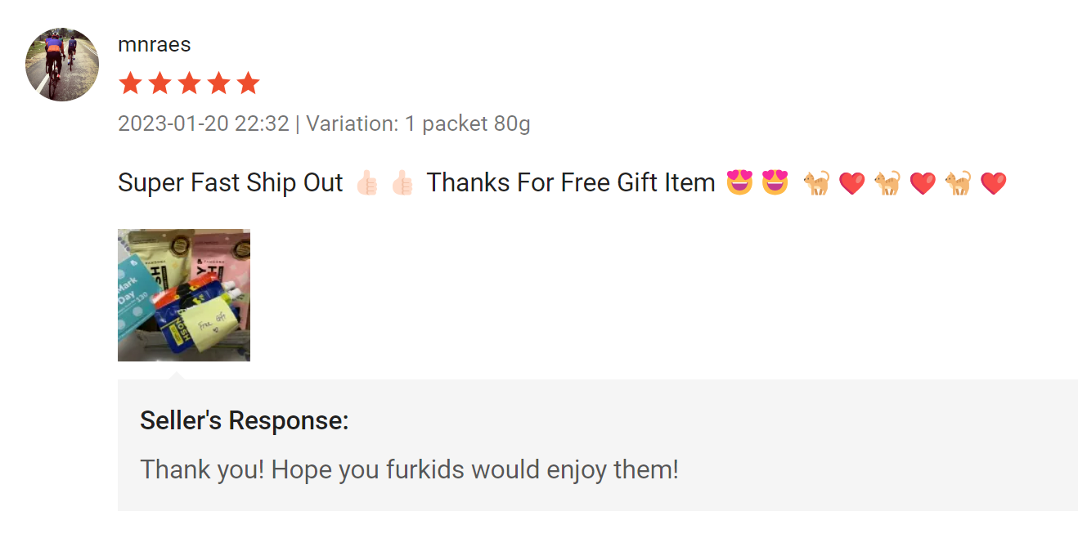The image size is (1078, 543).
Task: Click the fifth rating star
Action: (x=248, y=83)
